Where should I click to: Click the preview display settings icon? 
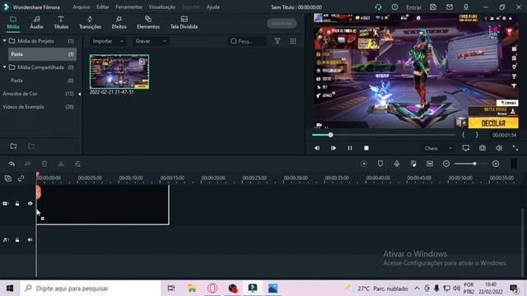tap(466, 148)
